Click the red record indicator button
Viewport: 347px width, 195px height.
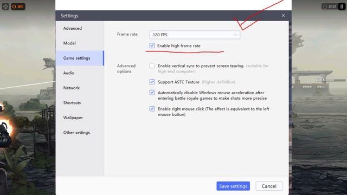point(18,6)
